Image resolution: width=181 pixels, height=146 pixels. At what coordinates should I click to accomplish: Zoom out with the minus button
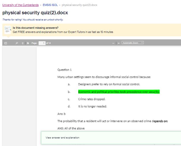pyautogui.click(x=113, y=43)
